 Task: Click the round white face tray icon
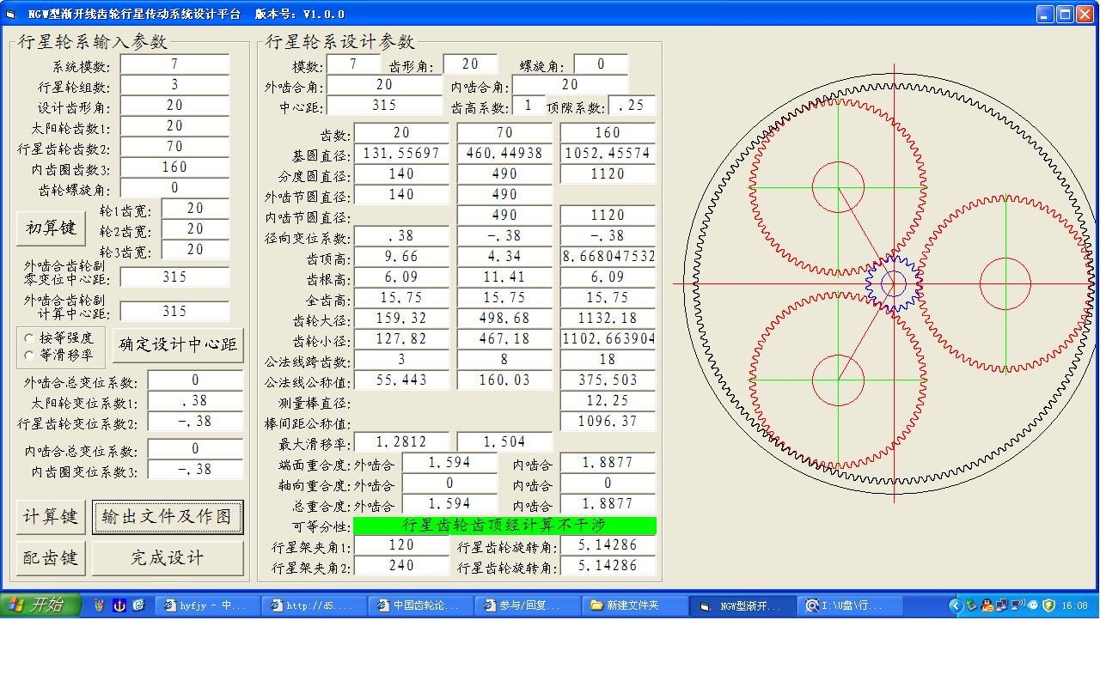pyautogui.click(x=1033, y=605)
